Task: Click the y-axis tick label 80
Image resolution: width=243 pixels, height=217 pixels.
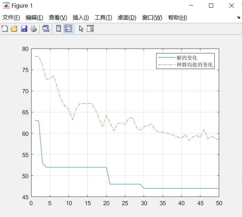Action: 25,49
